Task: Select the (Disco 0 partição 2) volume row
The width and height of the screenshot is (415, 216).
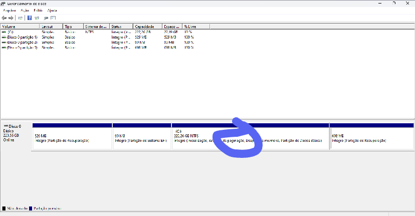Action: 106,43
